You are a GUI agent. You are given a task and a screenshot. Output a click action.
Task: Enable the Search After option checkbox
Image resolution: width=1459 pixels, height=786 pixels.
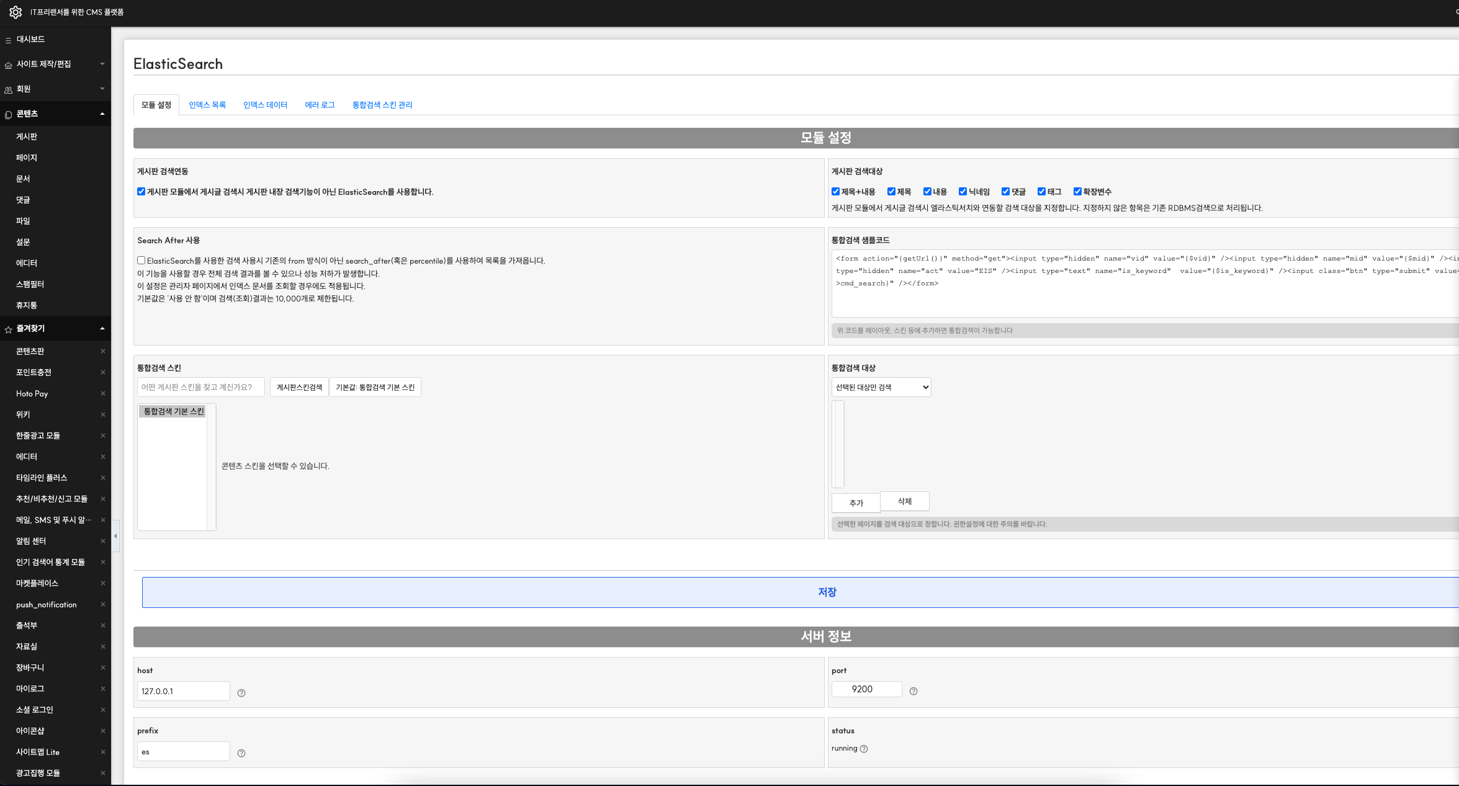(x=141, y=261)
